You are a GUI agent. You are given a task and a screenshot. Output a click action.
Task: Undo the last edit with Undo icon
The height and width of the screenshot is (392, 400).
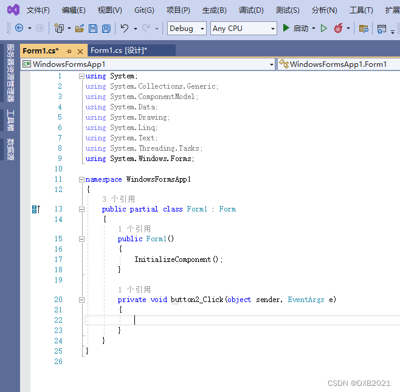click(125, 28)
